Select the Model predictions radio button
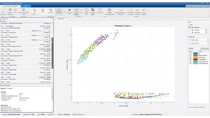 click(189, 27)
